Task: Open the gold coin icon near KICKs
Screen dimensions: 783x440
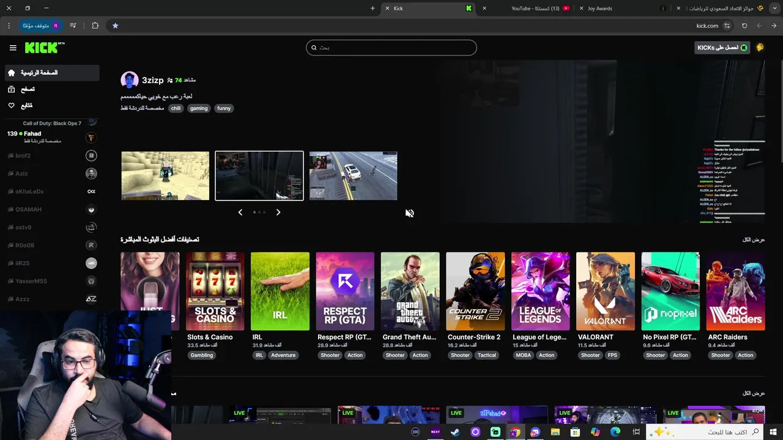Action: click(760, 48)
